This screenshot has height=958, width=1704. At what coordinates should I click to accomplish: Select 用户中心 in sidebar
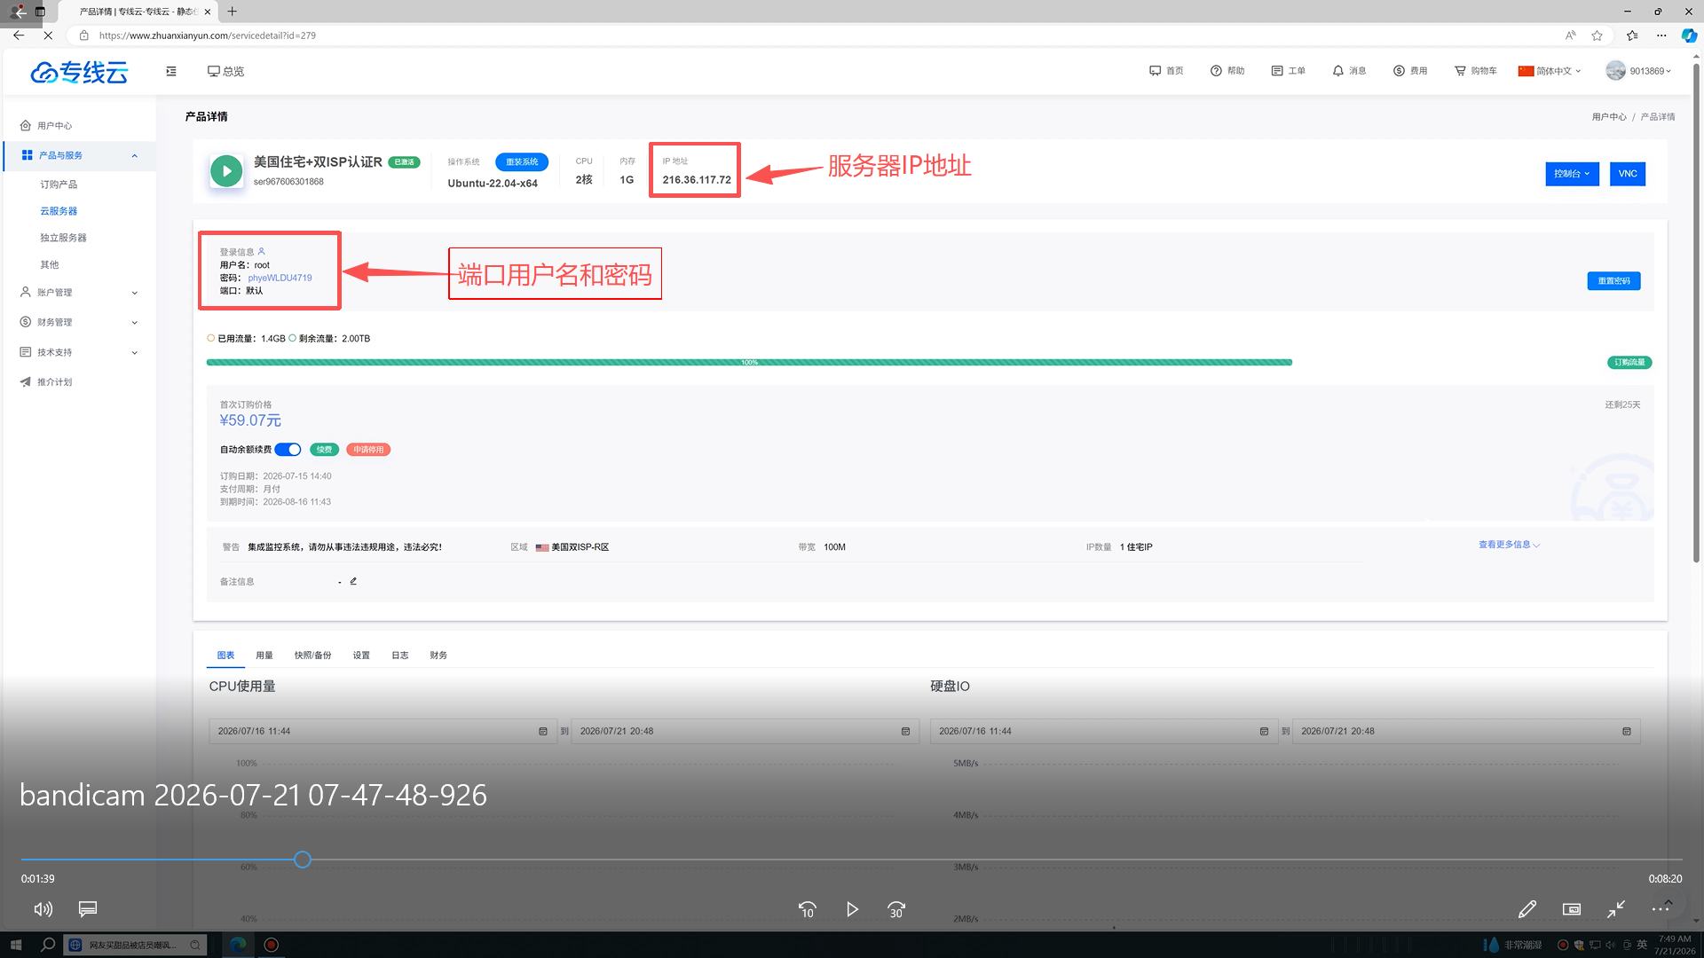pyautogui.click(x=54, y=126)
